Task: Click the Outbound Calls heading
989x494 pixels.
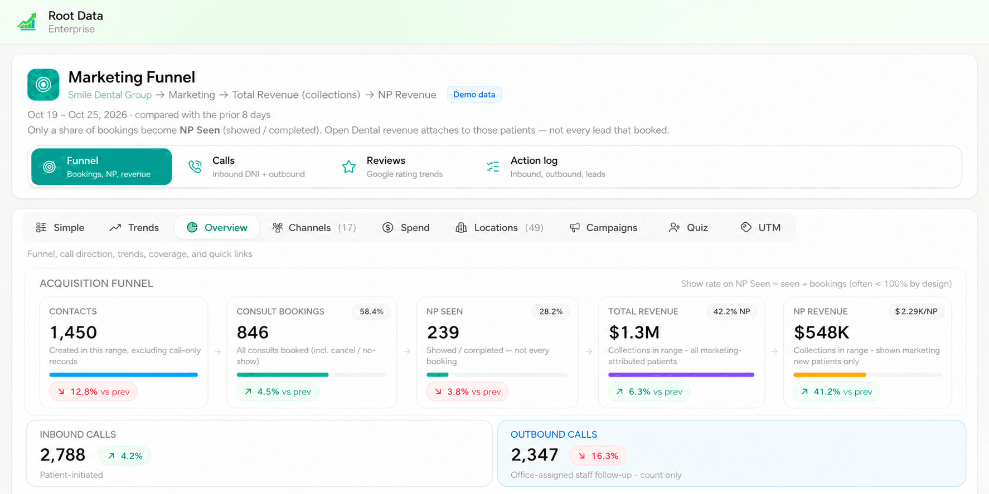Action: [554, 434]
